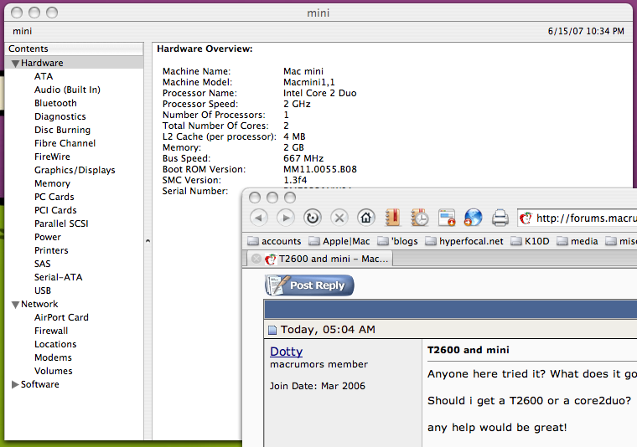
Task: Go forward with the browser Forward arrow
Action: [x=286, y=218]
